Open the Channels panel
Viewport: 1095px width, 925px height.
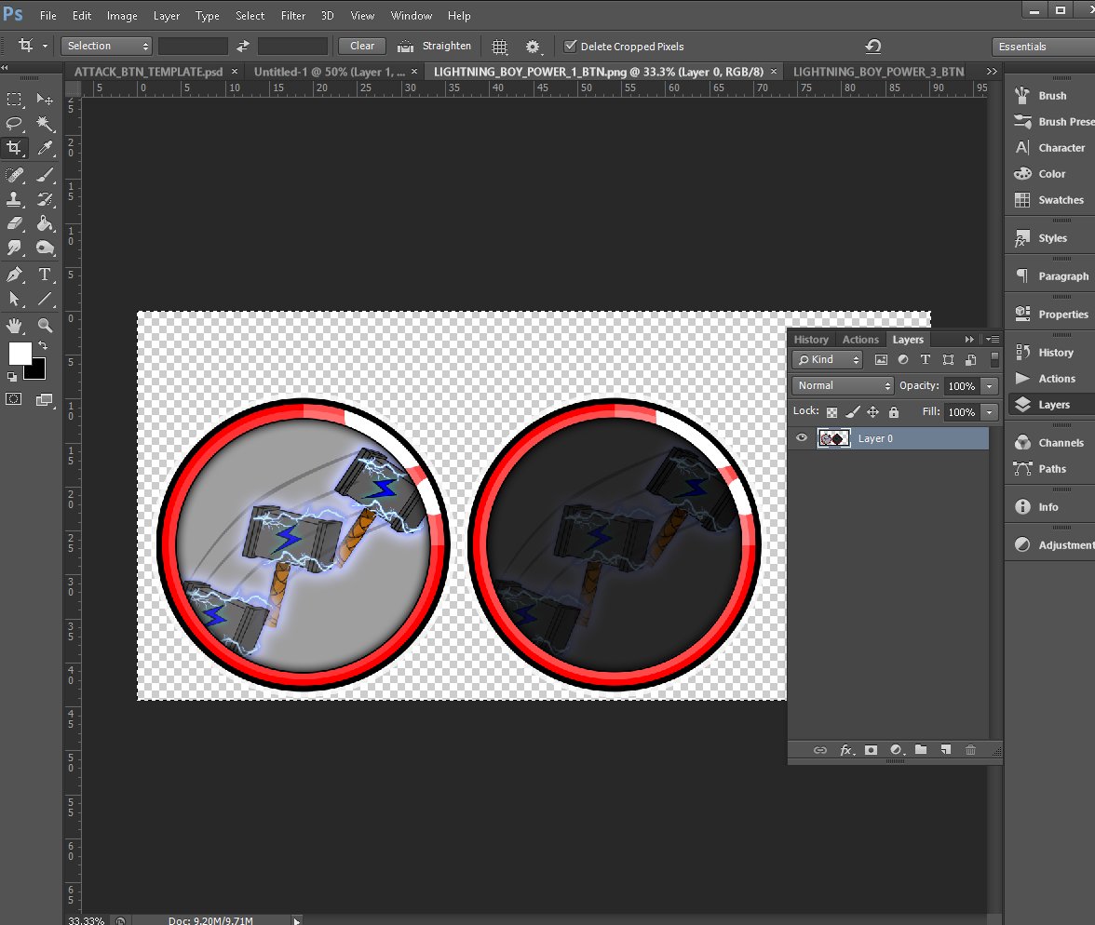pos(1050,443)
